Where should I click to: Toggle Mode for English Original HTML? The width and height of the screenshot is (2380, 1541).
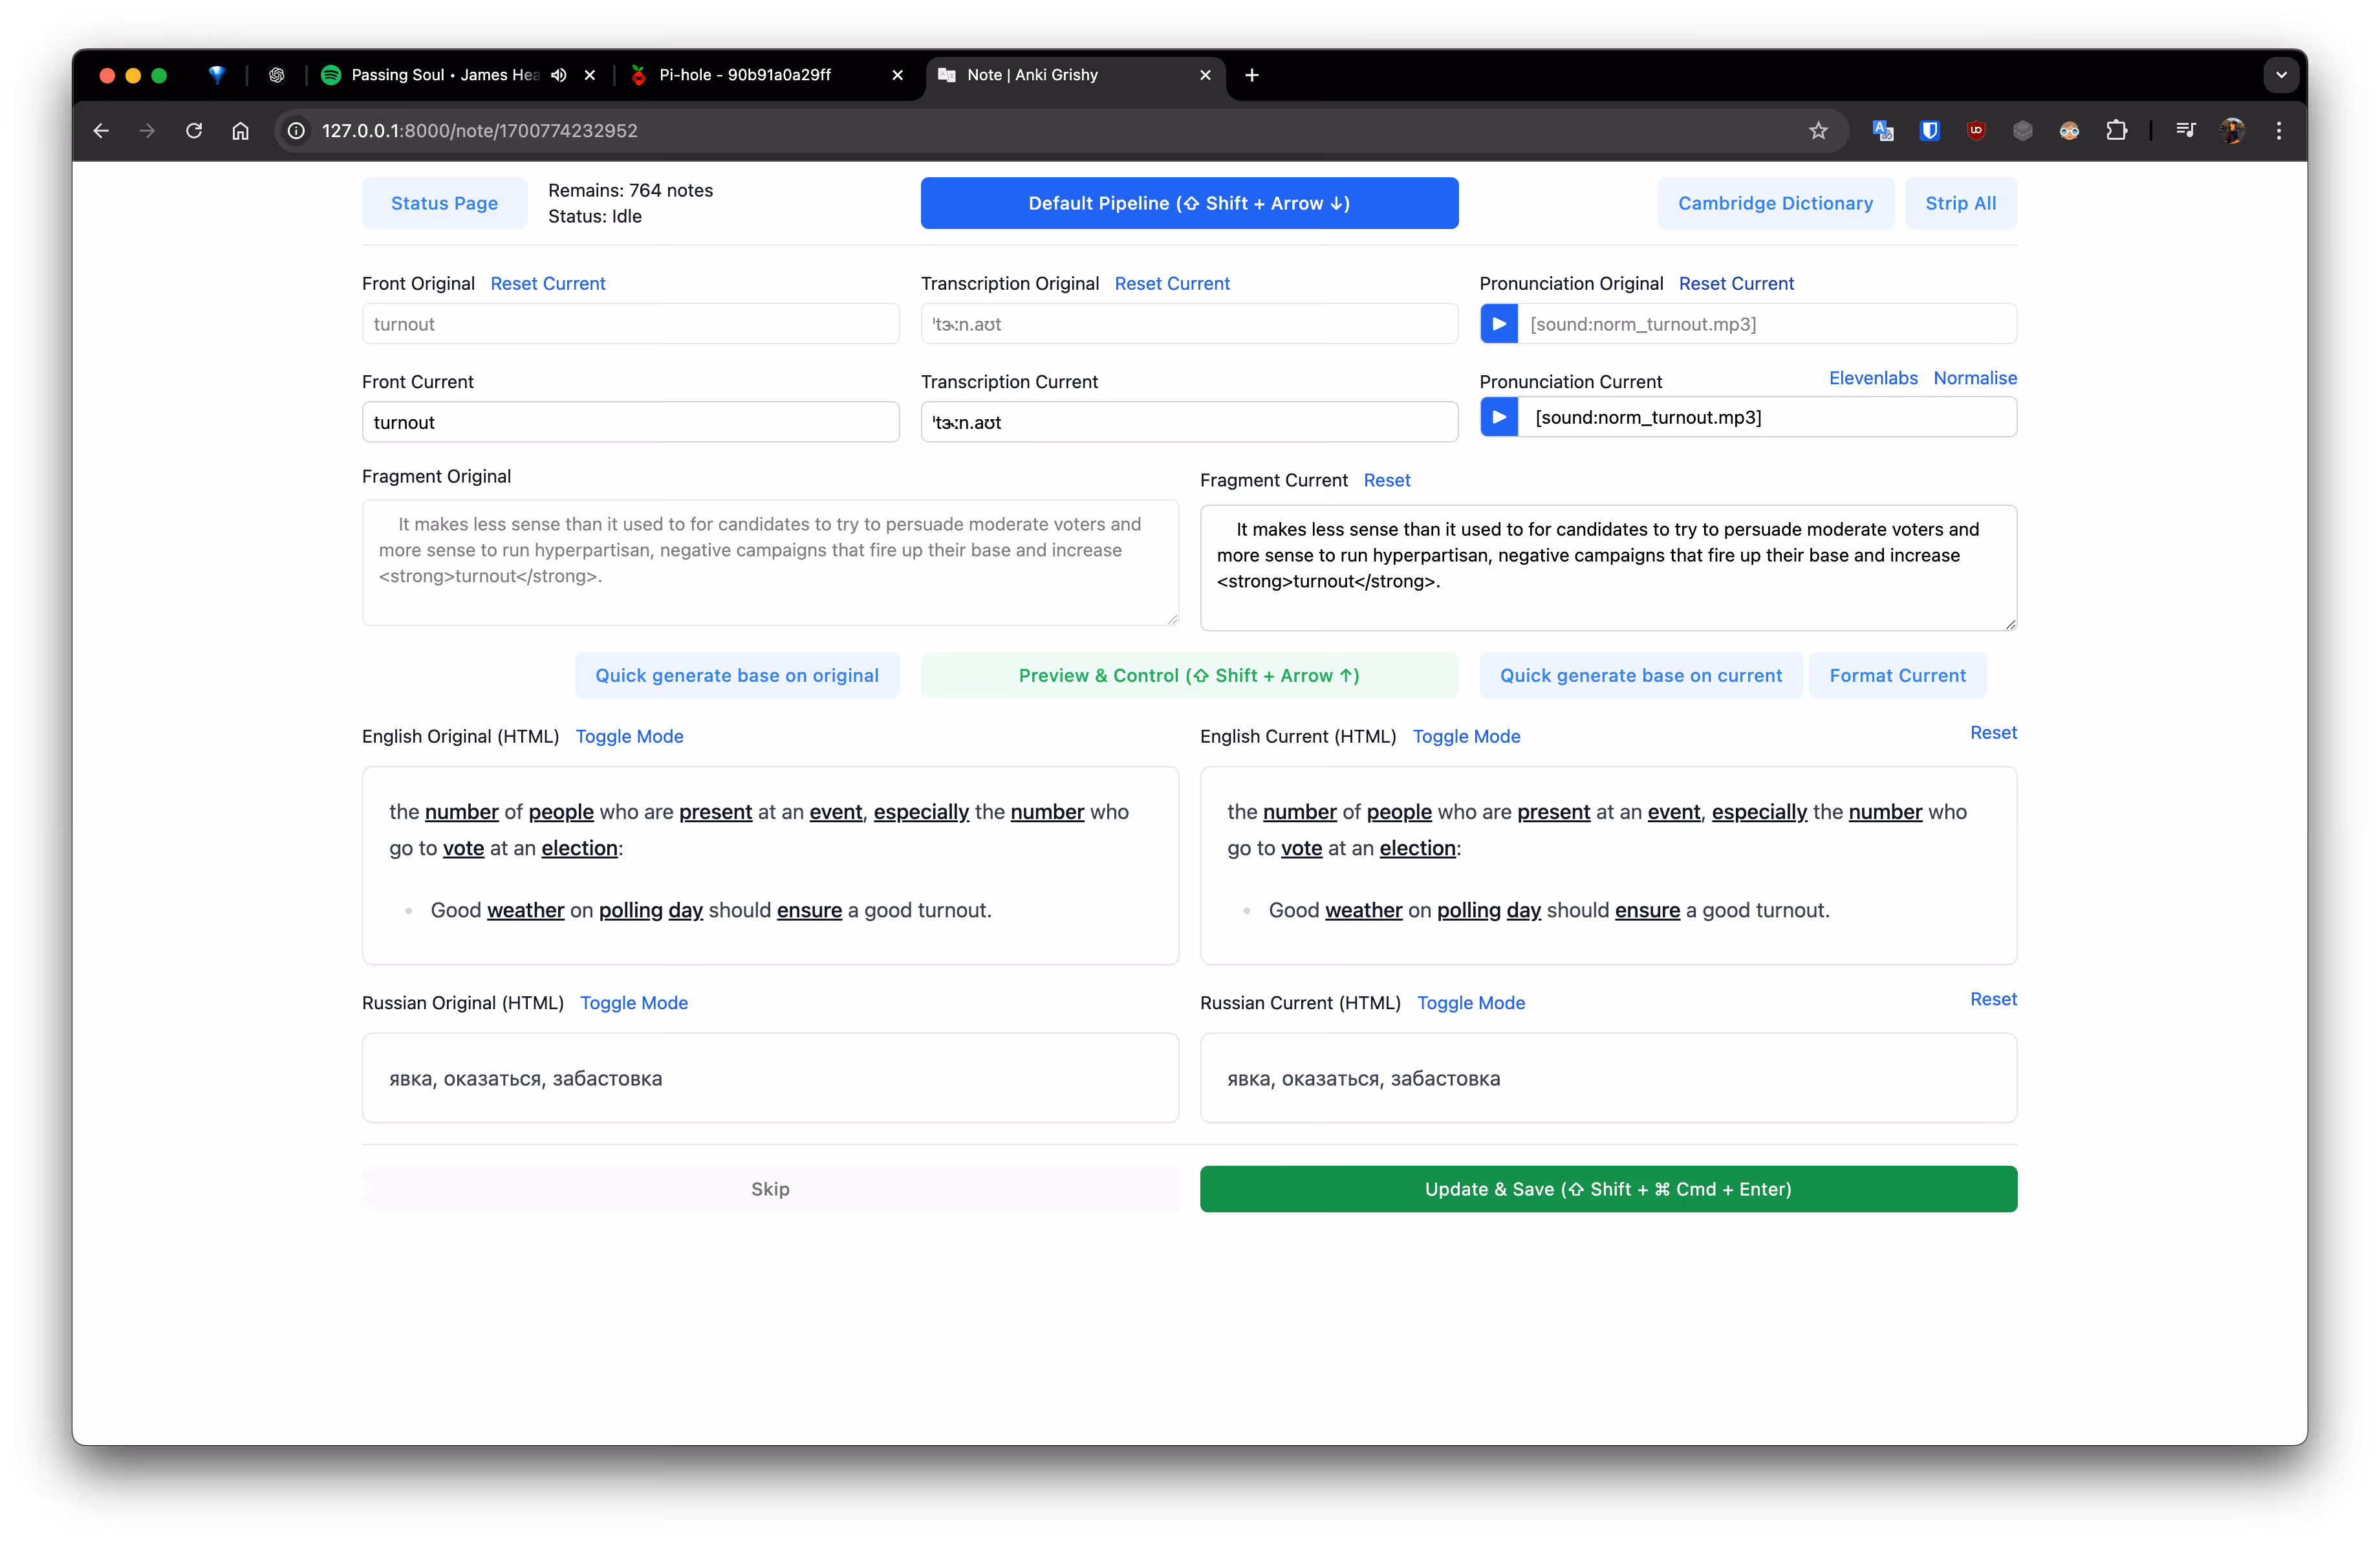[629, 736]
